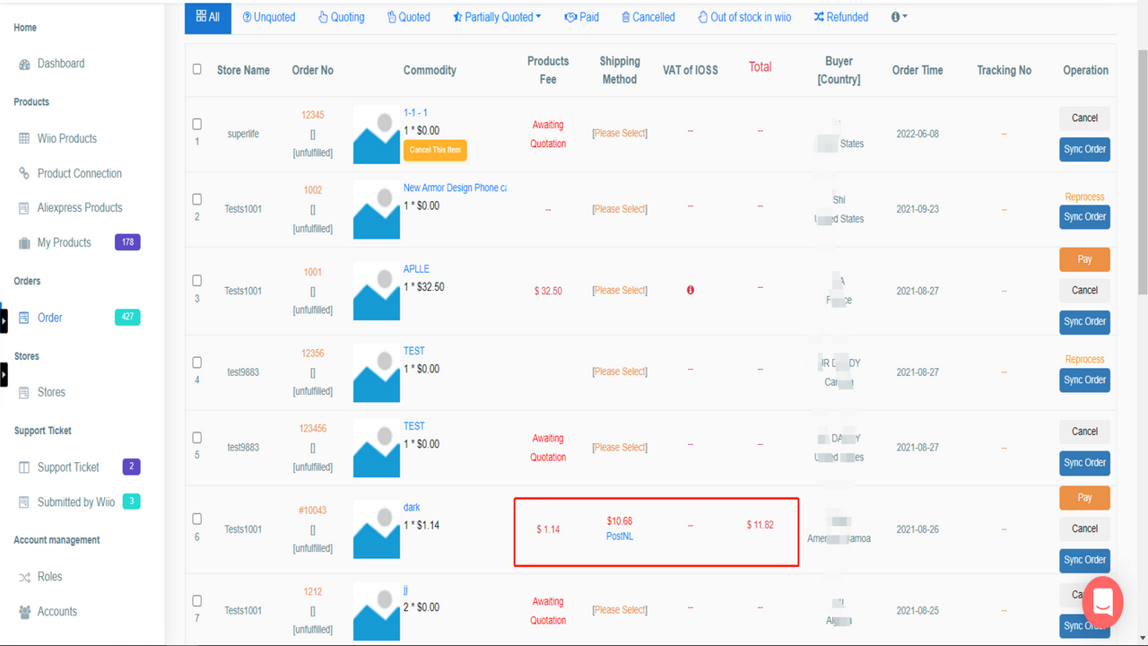The height and width of the screenshot is (646, 1148).
Task: Open the info dropdown beside the Refunded tab
Action: [x=898, y=16]
